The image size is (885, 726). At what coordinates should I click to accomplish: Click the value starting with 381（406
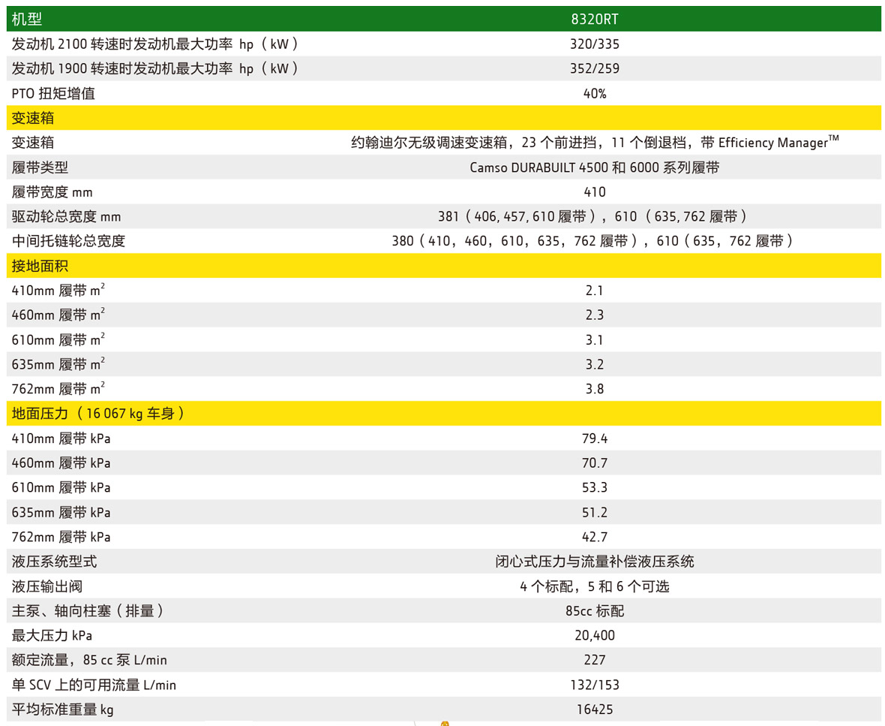coord(594,216)
